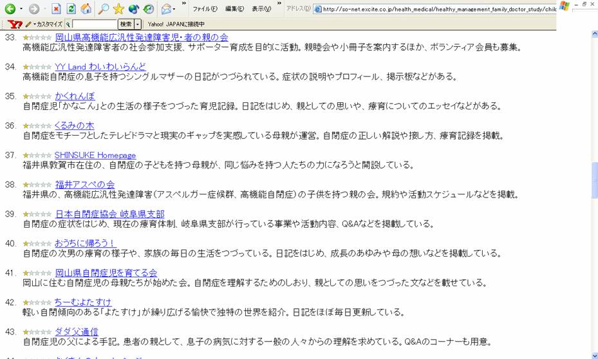598x359 pixels.
Task: Open the pencil カスタマイズ toolbar dropdown
Action: (44, 24)
